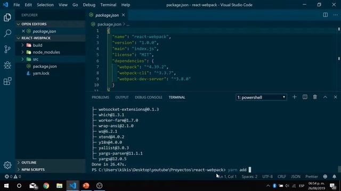Viewport: 341px width, 191px height.
Task: Change language mode via JSON item
Action: point(296,177)
